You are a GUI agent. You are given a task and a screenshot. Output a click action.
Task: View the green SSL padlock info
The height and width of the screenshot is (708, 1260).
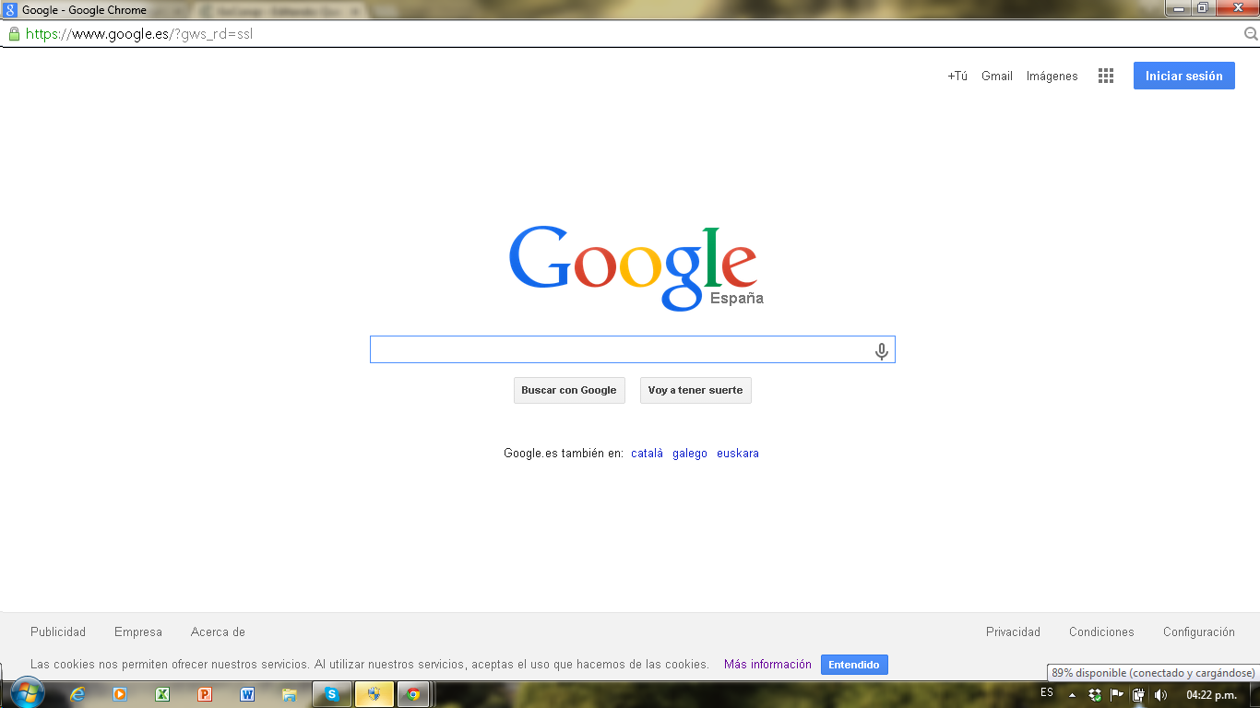point(14,34)
